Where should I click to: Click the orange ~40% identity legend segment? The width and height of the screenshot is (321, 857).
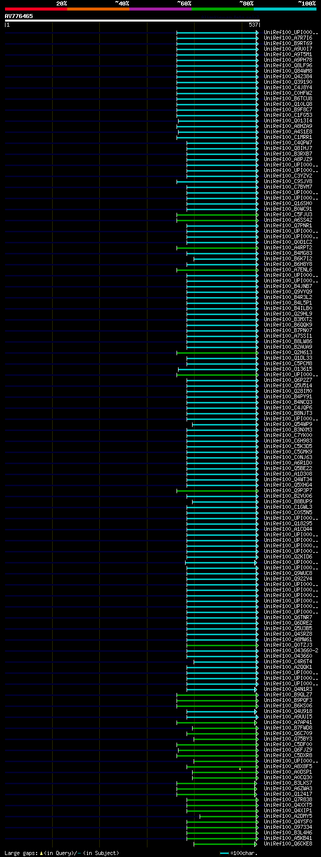pos(98,9)
